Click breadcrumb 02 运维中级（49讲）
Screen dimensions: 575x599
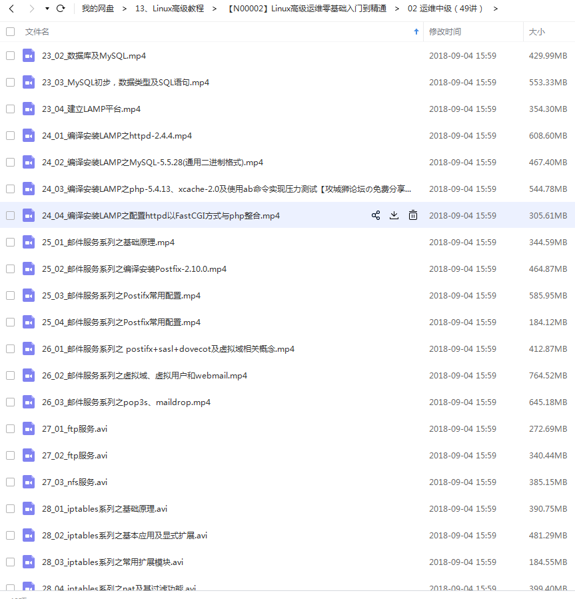pyautogui.click(x=446, y=9)
